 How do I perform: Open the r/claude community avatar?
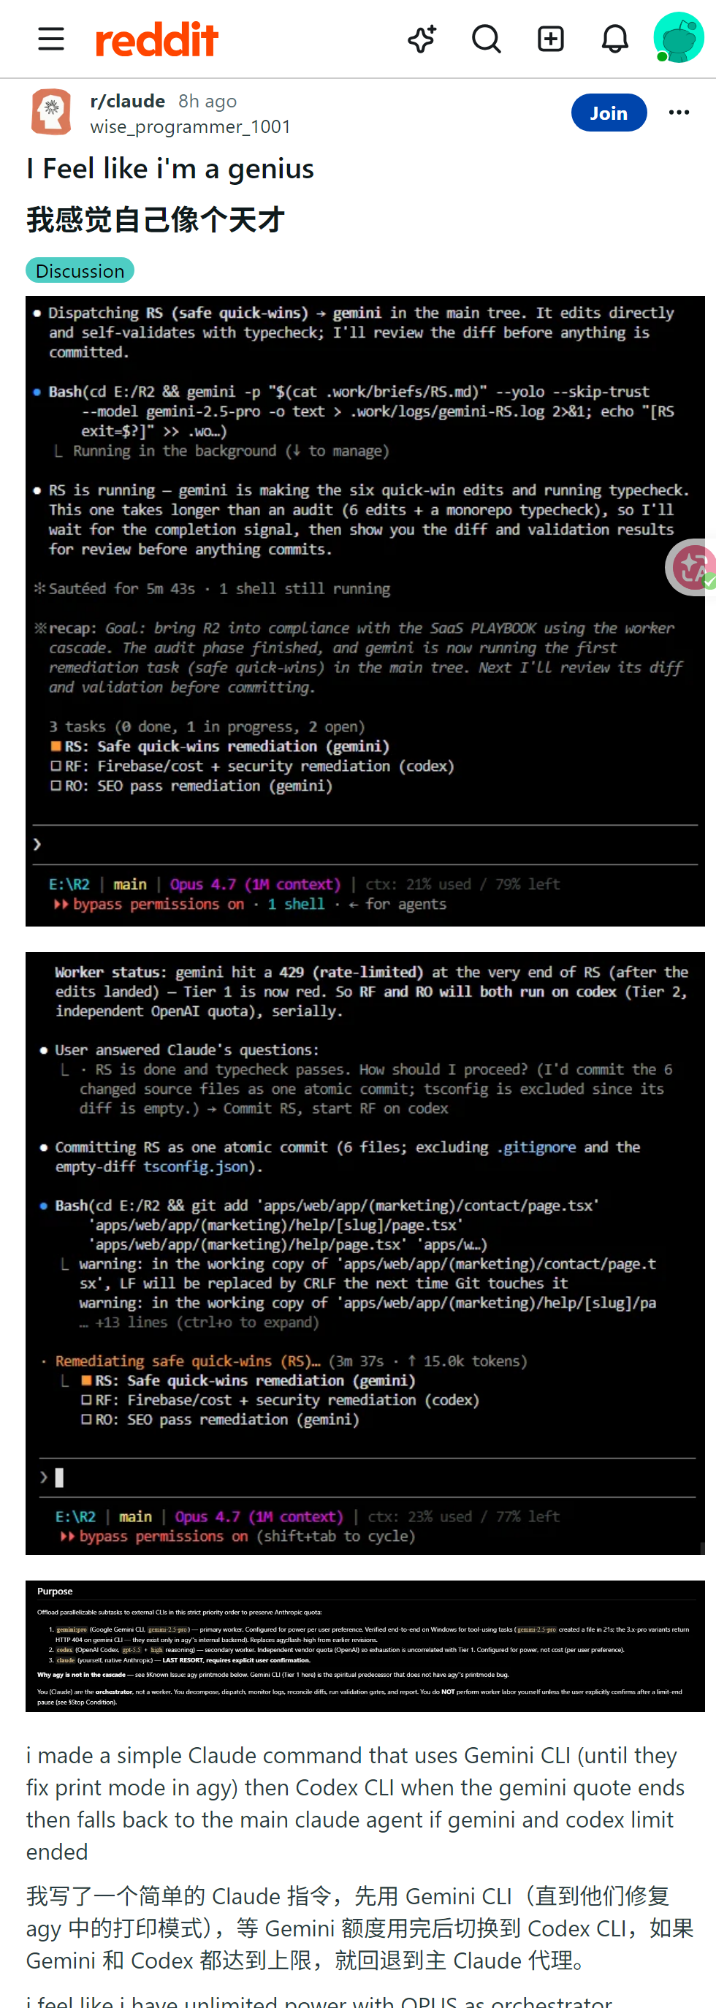[x=51, y=113]
